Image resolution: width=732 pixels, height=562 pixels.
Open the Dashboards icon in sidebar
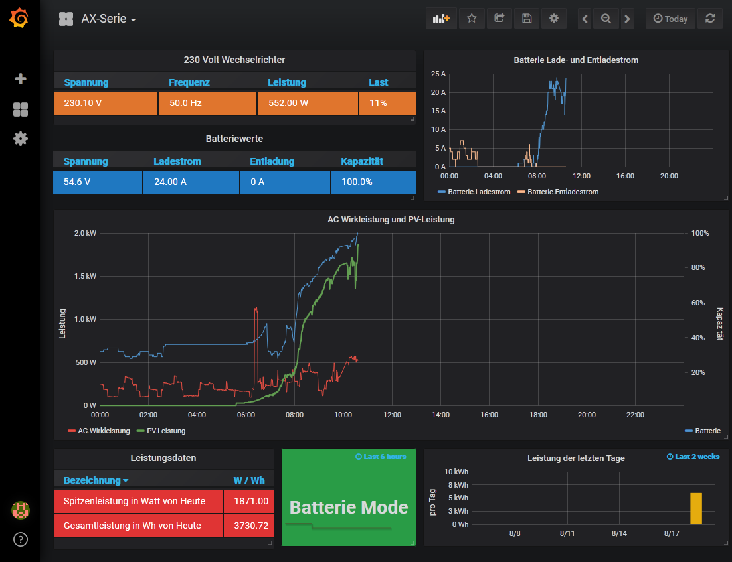(x=21, y=109)
